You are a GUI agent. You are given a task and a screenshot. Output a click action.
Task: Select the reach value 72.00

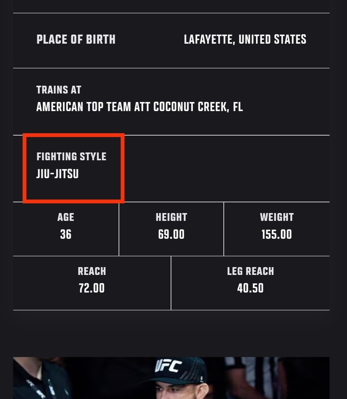pos(92,288)
